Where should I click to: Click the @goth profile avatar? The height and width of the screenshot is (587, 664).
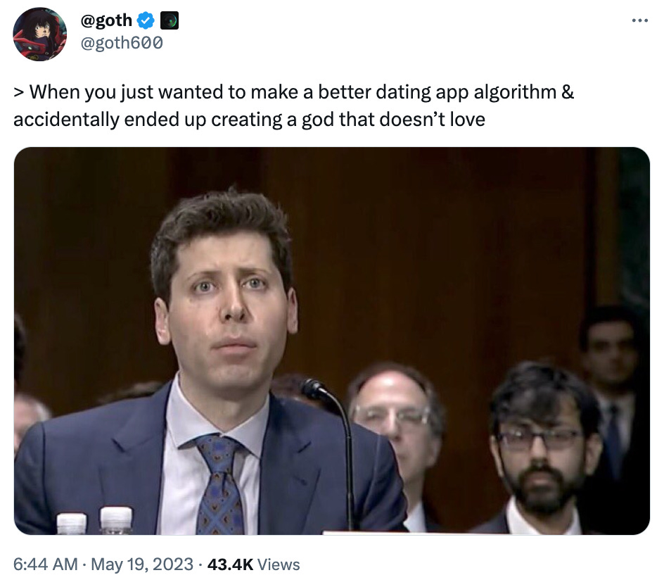[40, 34]
